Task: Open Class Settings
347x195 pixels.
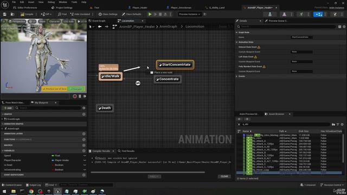Action: pos(108,14)
